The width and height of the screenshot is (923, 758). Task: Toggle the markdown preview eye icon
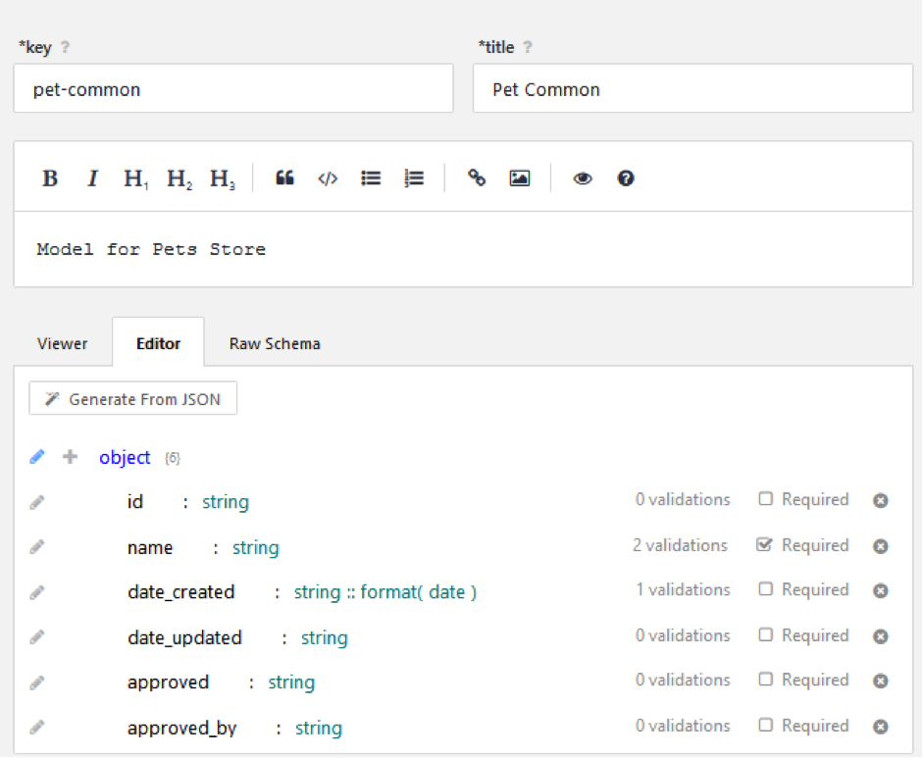(583, 178)
